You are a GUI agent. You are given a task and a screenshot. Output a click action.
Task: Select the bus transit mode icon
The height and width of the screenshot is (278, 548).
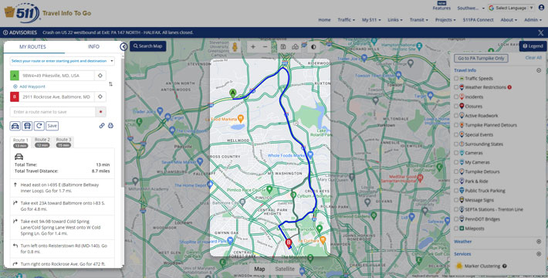[x=27, y=126]
